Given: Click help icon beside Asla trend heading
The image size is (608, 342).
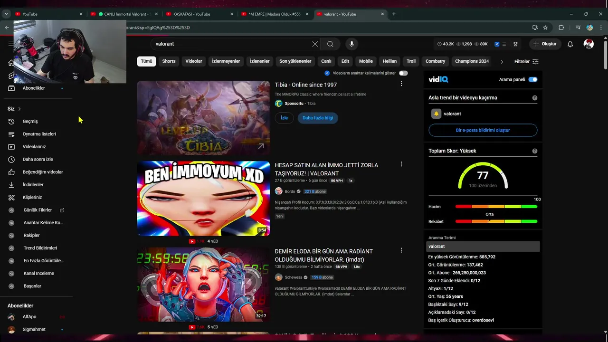Looking at the screenshot, I should tap(535, 98).
